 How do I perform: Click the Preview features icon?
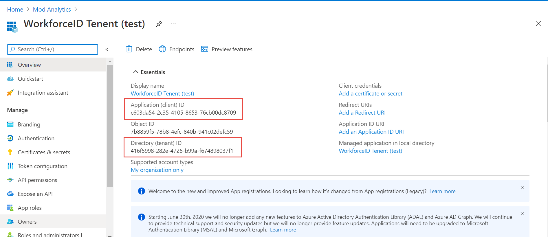coord(205,49)
